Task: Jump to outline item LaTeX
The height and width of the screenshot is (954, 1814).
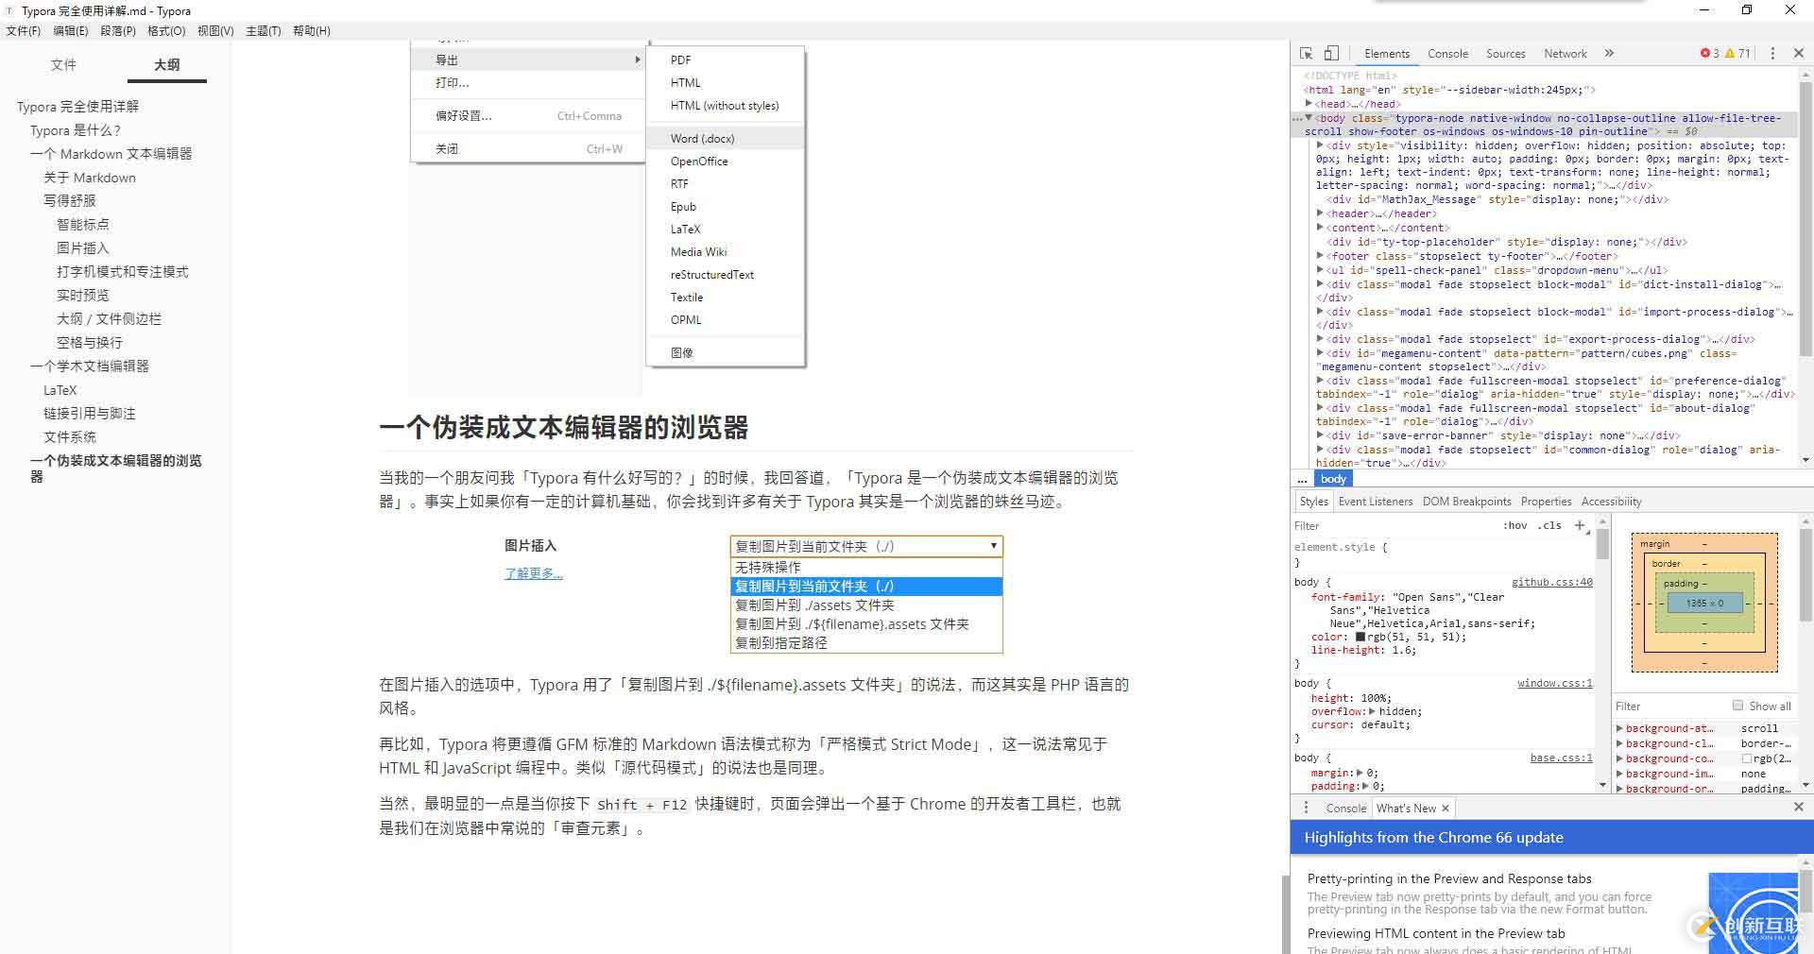Action: click(60, 390)
